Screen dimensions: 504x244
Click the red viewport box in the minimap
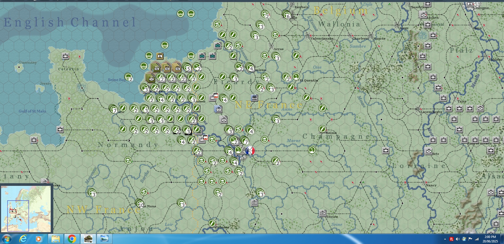13,211
